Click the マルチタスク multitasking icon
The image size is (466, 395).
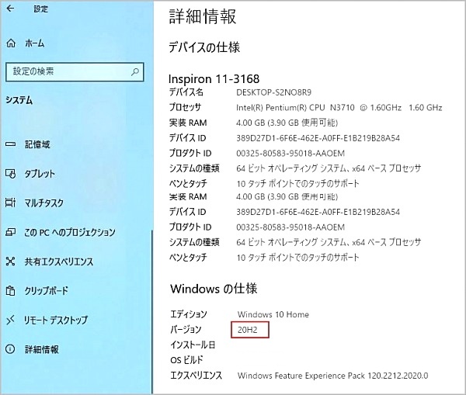point(10,203)
